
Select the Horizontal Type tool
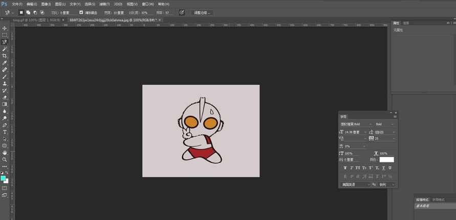click(5, 132)
